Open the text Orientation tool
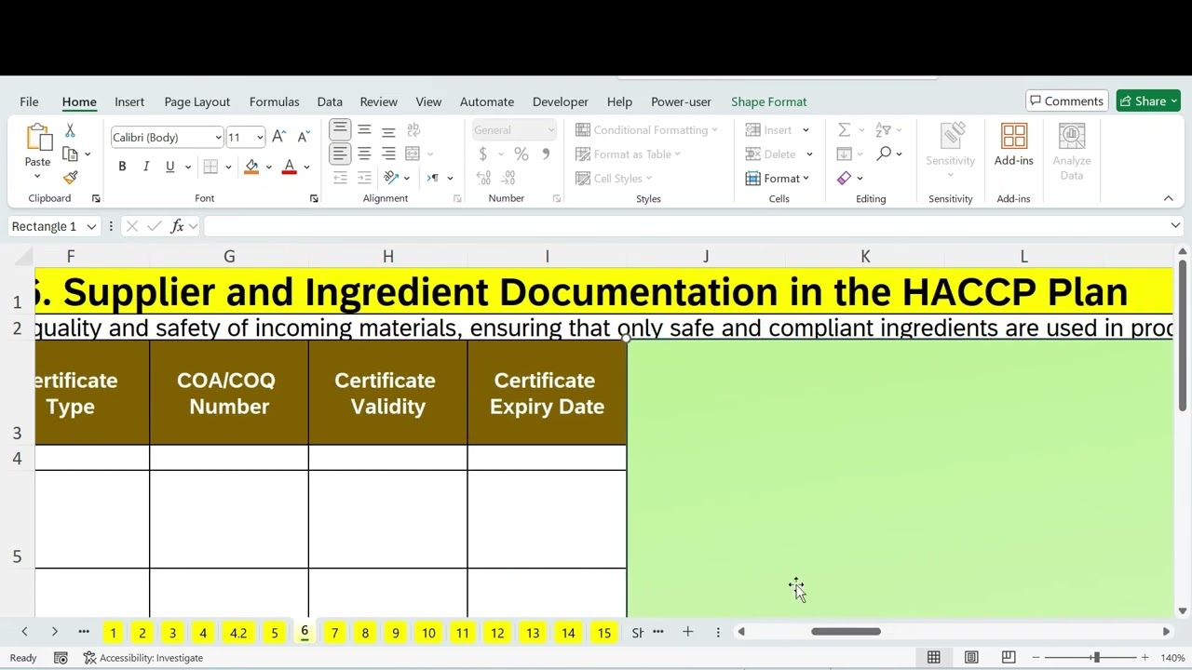The height and width of the screenshot is (670, 1192). click(391, 178)
